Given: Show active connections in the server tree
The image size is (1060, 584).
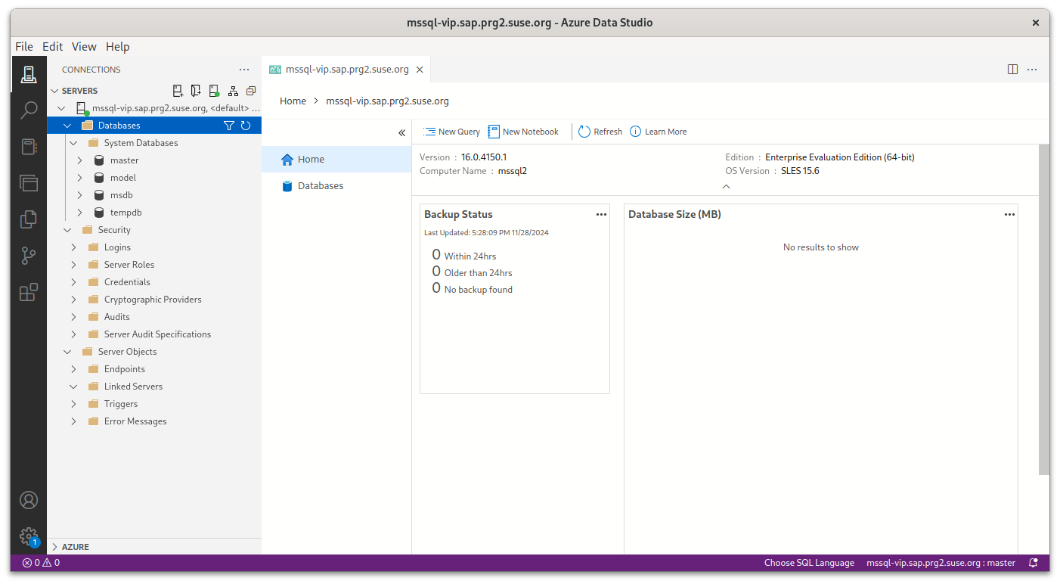Looking at the screenshot, I should point(214,90).
